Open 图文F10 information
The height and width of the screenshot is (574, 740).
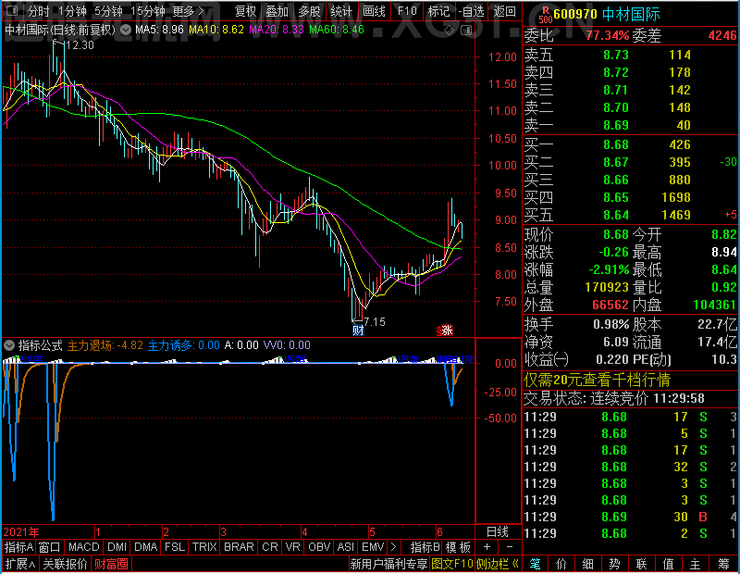coord(452,564)
